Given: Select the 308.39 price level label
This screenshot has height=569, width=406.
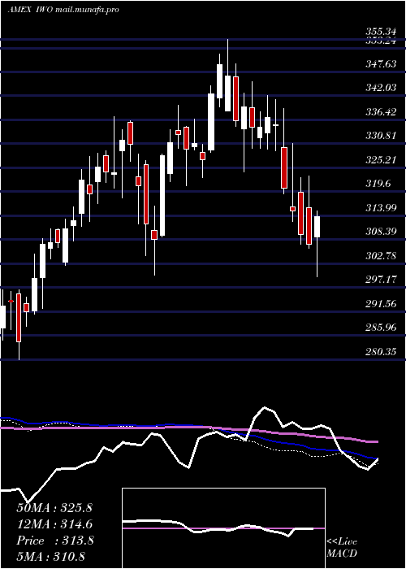Looking at the screenshot, I should (381, 232).
